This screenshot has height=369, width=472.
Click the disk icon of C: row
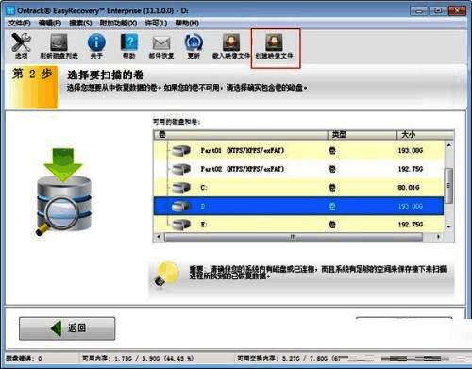click(181, 188)
